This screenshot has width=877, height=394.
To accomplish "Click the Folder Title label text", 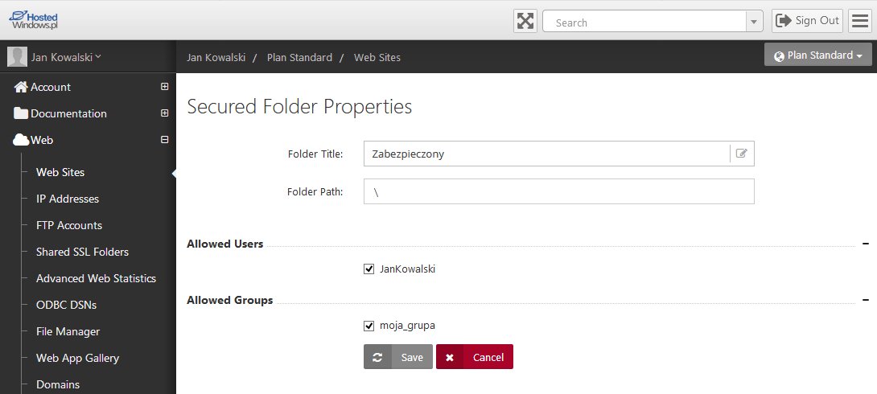I will (x=315, y=154).
